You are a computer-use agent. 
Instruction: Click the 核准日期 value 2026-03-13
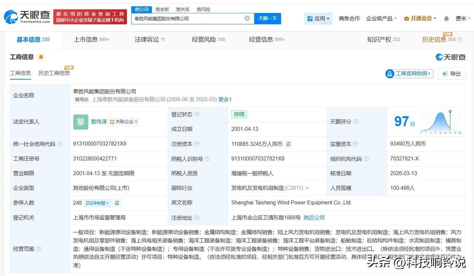coord(404,173)
